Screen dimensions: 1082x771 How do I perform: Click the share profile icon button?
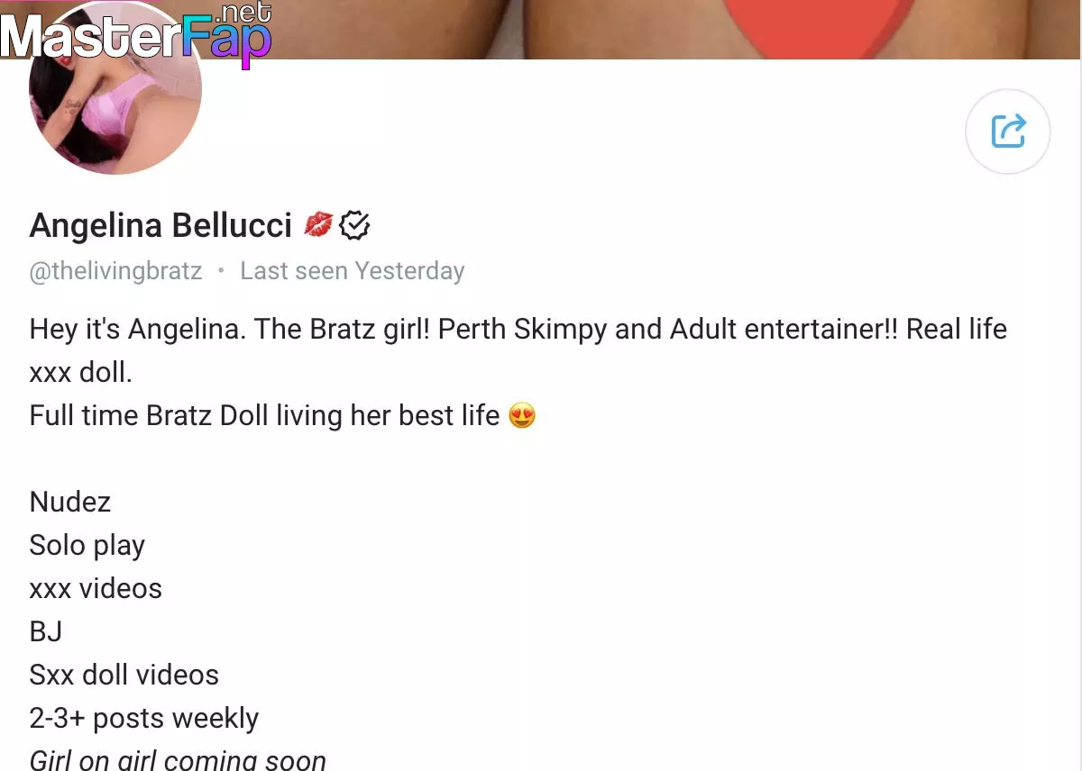1007,132
